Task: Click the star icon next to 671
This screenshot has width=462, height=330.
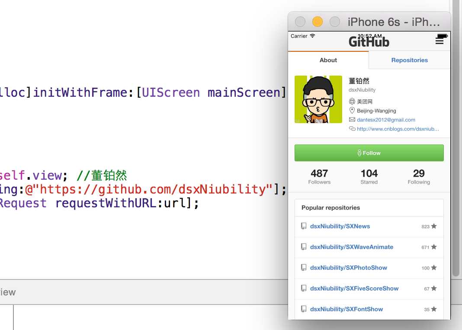Action: tap(434, 247)
